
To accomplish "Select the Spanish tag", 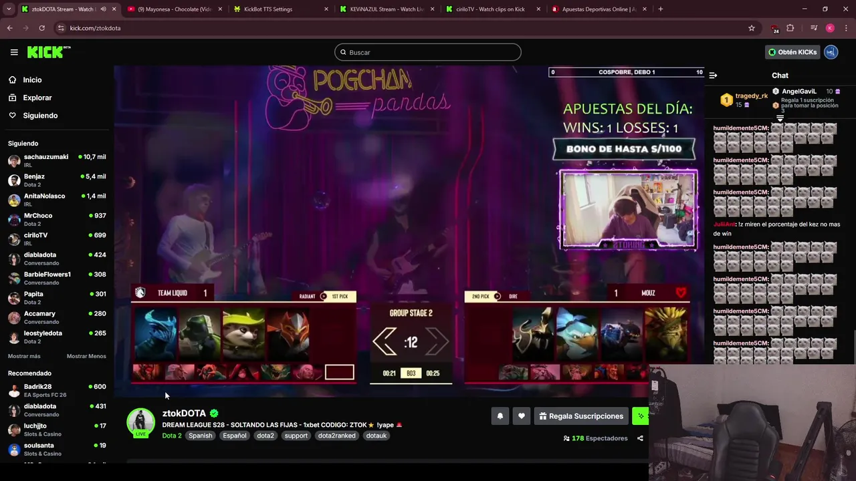I will click(200, 436).
